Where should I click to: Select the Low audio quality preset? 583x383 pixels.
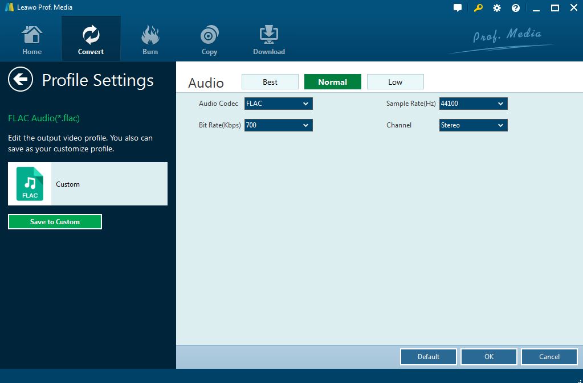[396, 82]
